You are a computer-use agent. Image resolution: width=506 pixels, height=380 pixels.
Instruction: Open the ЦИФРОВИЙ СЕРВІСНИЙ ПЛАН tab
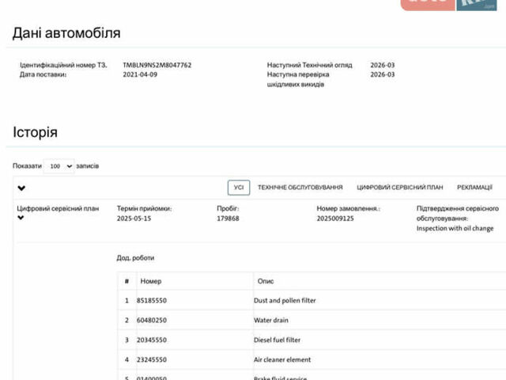pyautogui.click(x=399, y=188)
